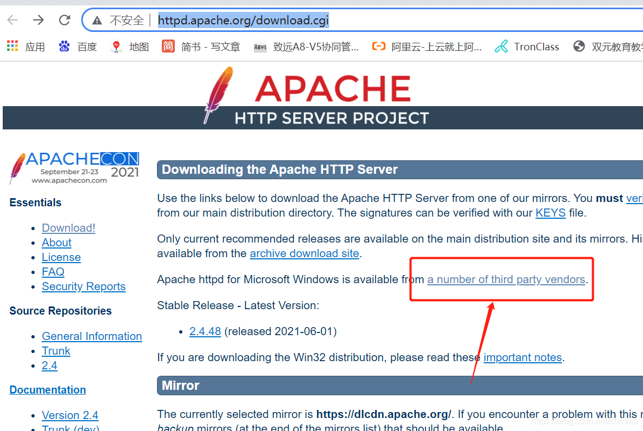
Task: Open the apps grid icon
Action: click(12, 46)
